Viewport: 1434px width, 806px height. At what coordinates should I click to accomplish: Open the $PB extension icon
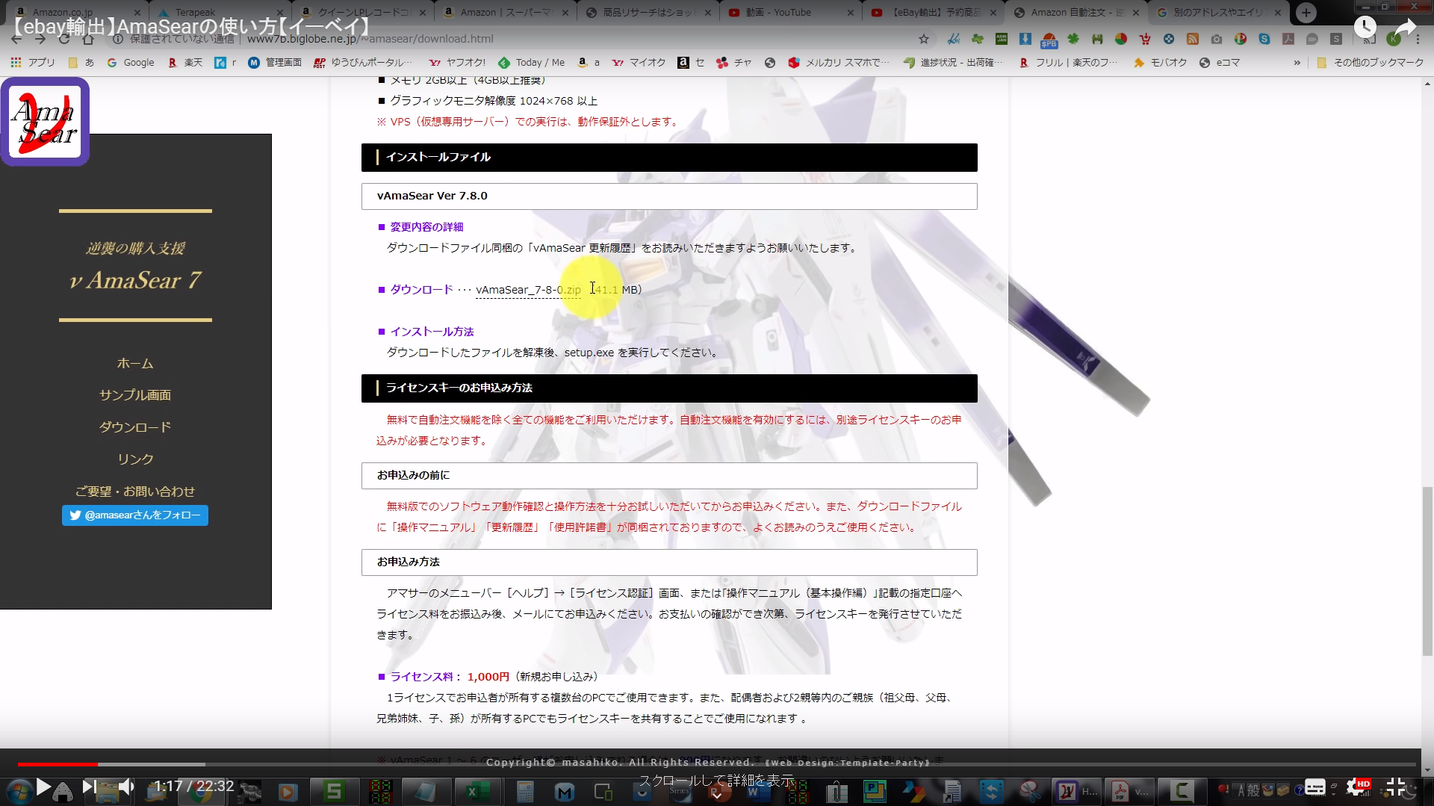click(1049, 40)
